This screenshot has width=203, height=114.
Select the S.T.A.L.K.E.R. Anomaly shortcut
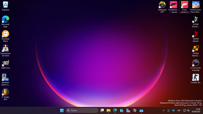[x=196, y=63]
